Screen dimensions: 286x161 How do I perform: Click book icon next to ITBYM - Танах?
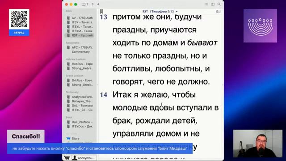click(x=68, y=31)
